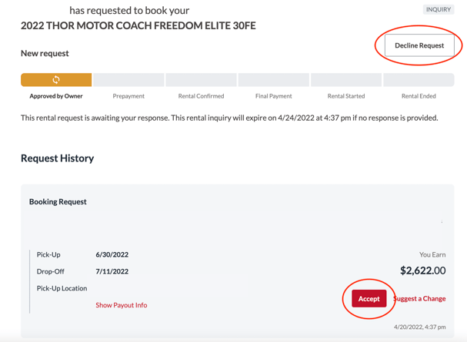Screen dimensions: 467x342
Task: Click the 2022 Thor Motor Coach title
Action: pos(138,25)
